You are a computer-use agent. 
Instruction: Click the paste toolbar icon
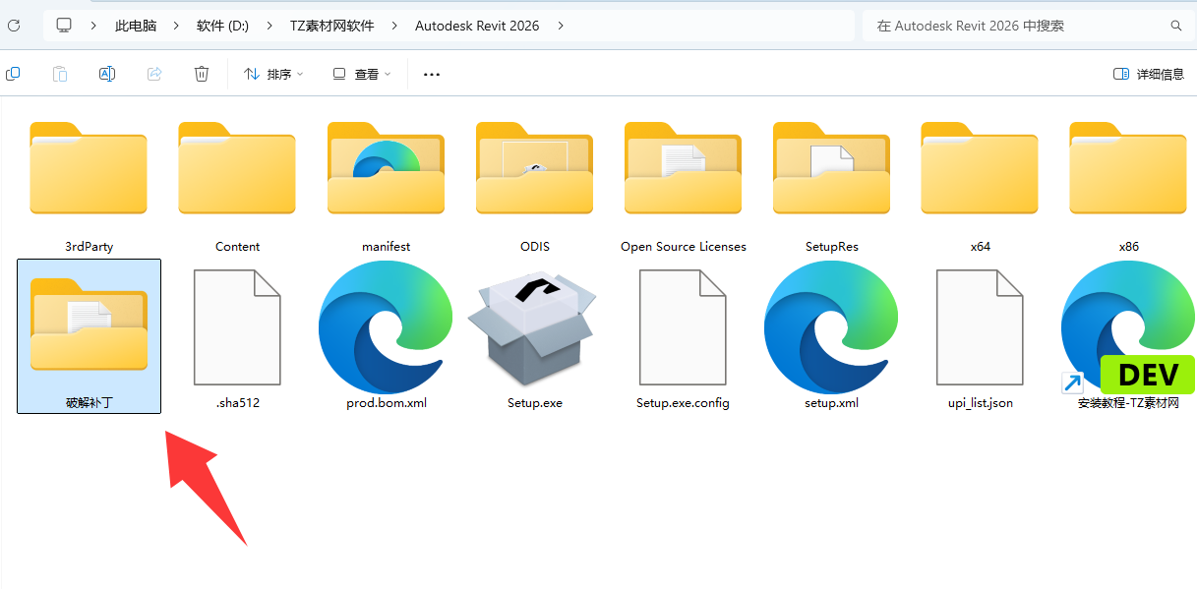[60, 74]
